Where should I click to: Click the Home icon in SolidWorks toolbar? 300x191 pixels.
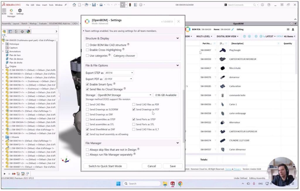[74, 5]
